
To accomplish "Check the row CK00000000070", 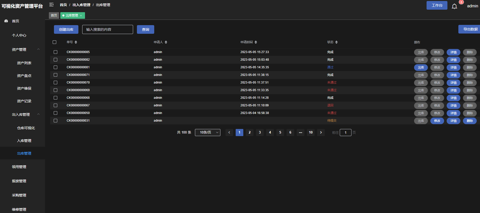I will (55, 83).
